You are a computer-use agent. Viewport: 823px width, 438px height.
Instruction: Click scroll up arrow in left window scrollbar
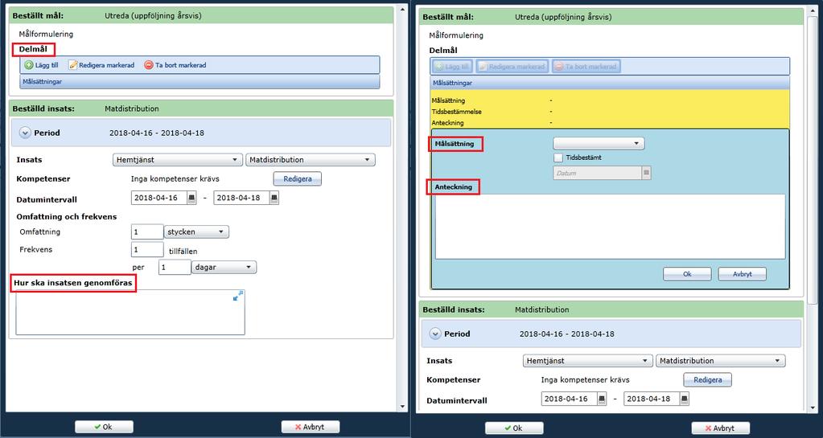click(x=402, y=9)
